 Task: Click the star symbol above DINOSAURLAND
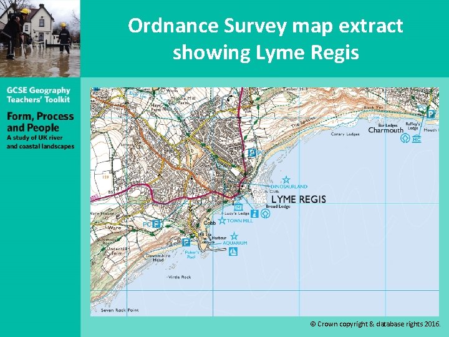click(286, 180)
